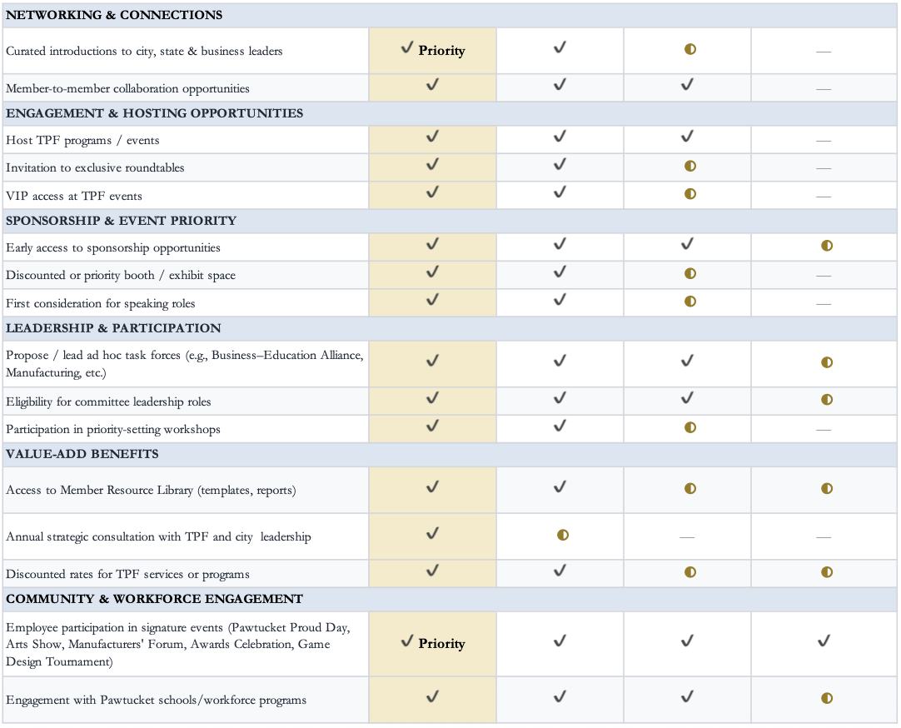This screenshot has height=728, width=901.
Task: Click the dash in Discounted booth row last column
Action: tap(824, 276)
